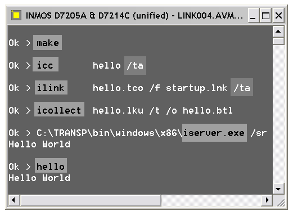Click the highlighted icollect command
293x216 pixels.
[59, 109]
